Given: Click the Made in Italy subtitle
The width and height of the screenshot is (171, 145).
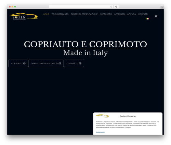Looking at the screenshot, I should [85, 53].
